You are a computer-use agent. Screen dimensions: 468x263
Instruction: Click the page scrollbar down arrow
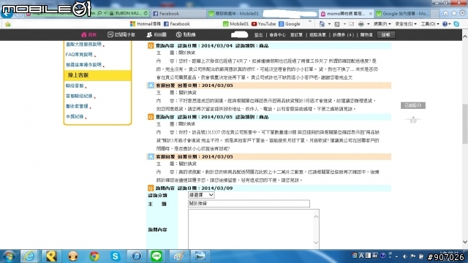click(x=465, y=242)
